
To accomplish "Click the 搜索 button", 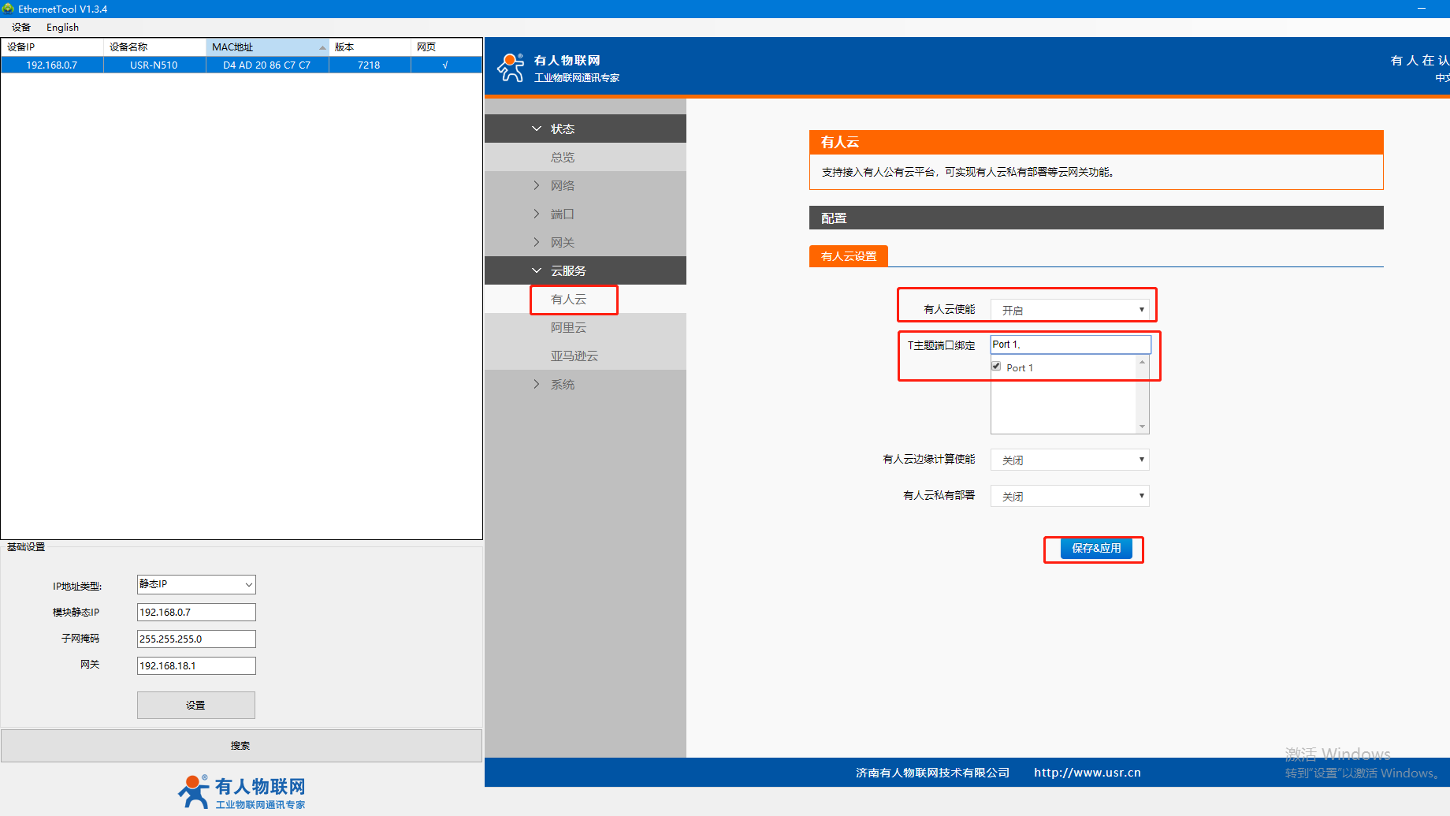I will click(x=241, y=746).
